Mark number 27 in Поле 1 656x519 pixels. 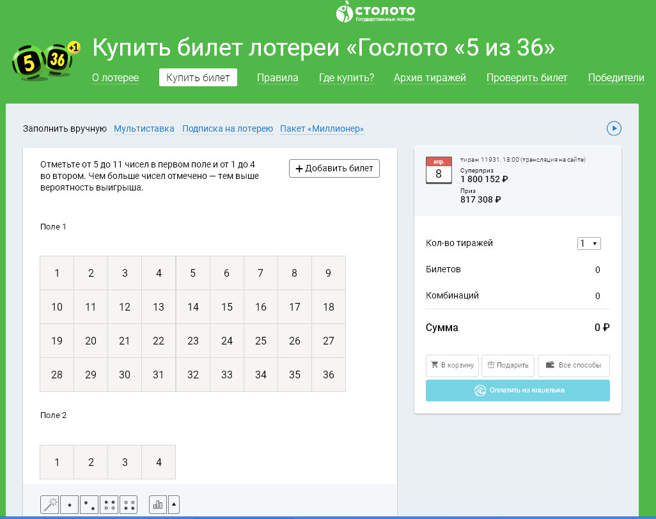click(x=329, y=341)
